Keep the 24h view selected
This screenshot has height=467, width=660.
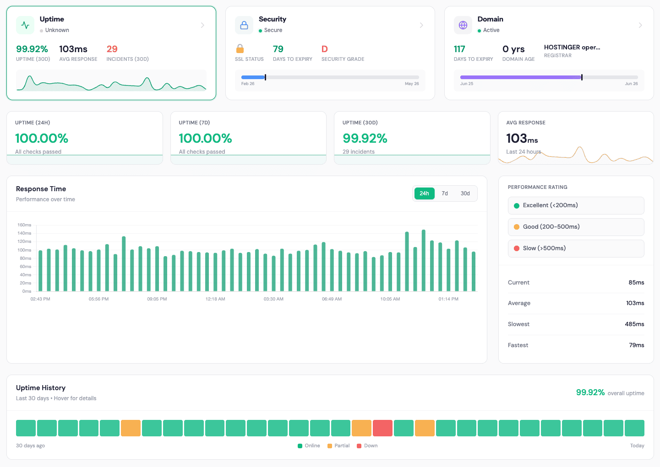[424, 193]
